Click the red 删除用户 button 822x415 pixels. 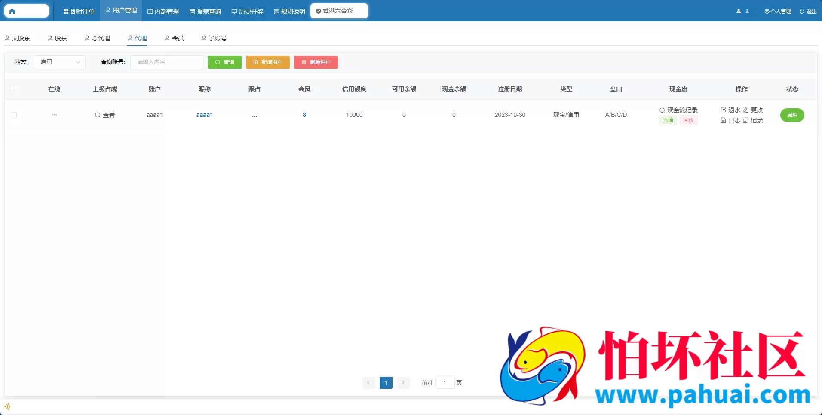click(316, 62)
